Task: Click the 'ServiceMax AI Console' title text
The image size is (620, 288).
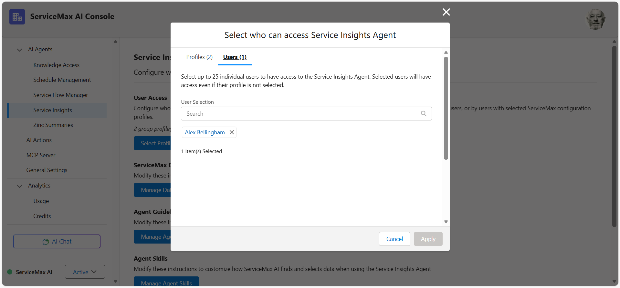Action: click(x=72, y=16)
